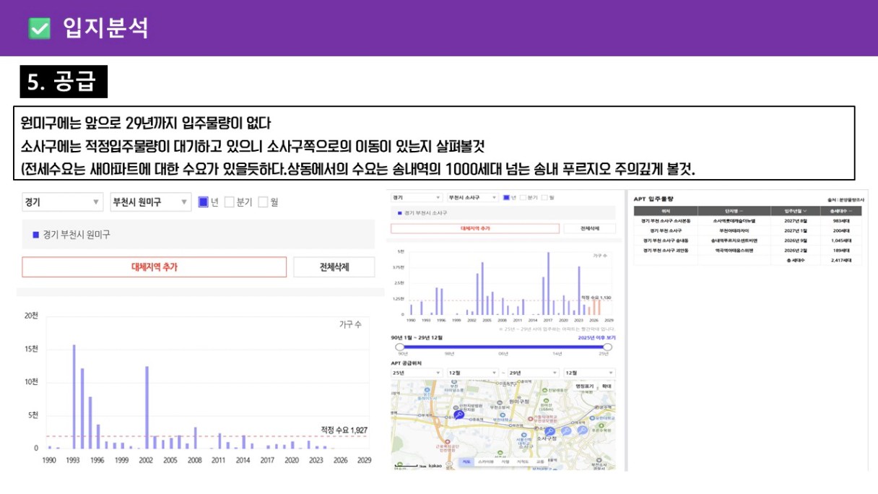This screenshot has width=878, height=494.
Task: Click the 적정 수요 1,927 label
Action: click(x=344, y=430)
